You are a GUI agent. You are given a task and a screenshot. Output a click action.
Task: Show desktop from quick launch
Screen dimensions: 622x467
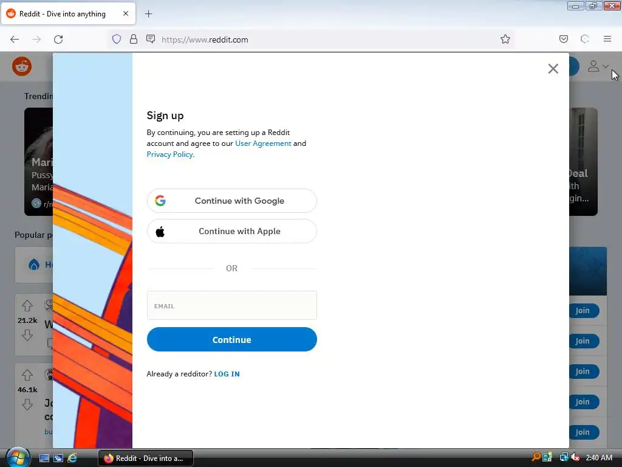44,458
